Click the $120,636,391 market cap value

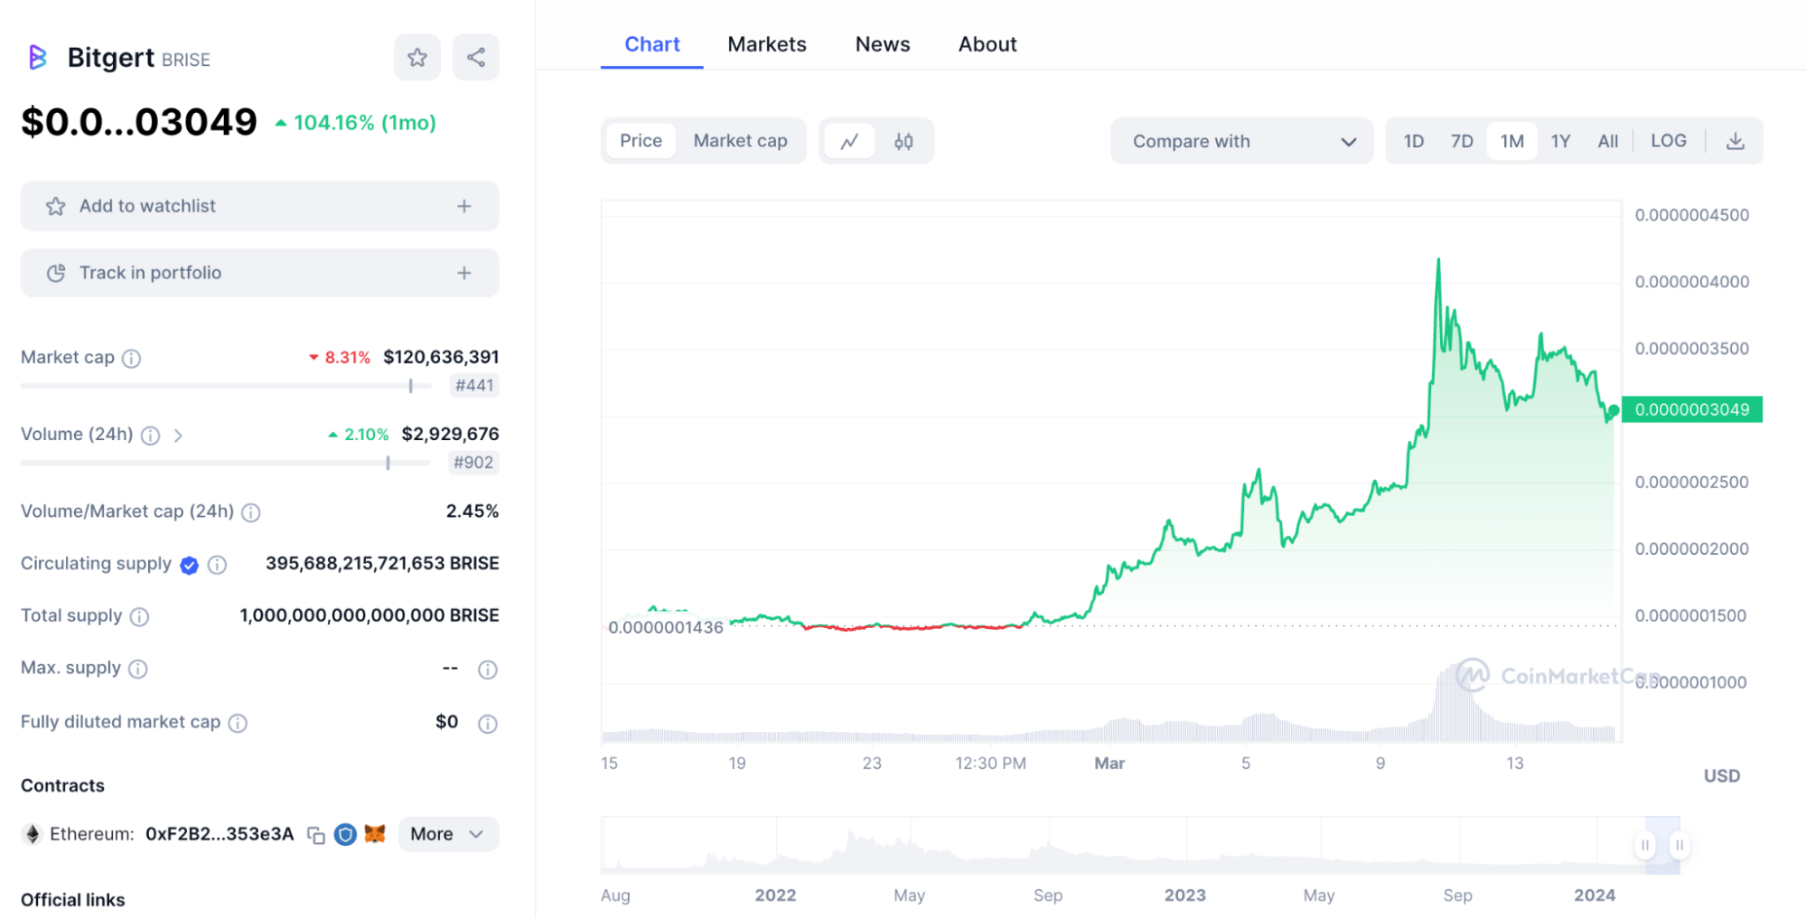click(x=441, y=357)
